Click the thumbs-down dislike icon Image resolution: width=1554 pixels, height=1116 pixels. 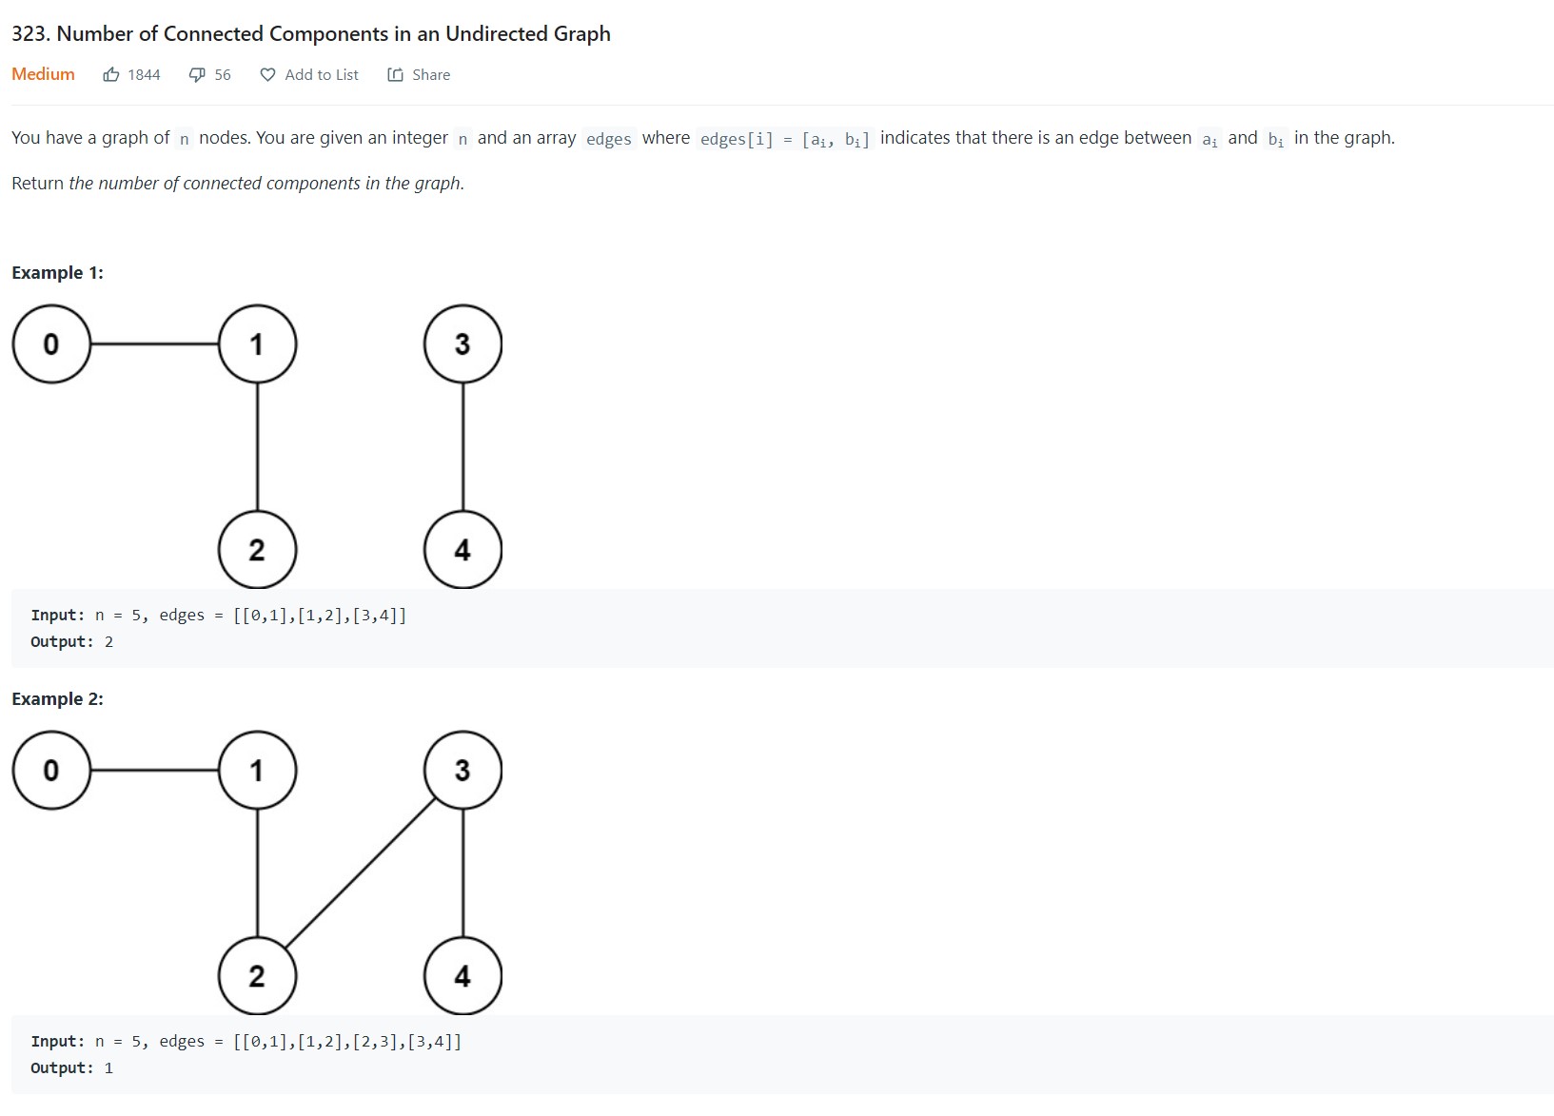tap(197, 74)
